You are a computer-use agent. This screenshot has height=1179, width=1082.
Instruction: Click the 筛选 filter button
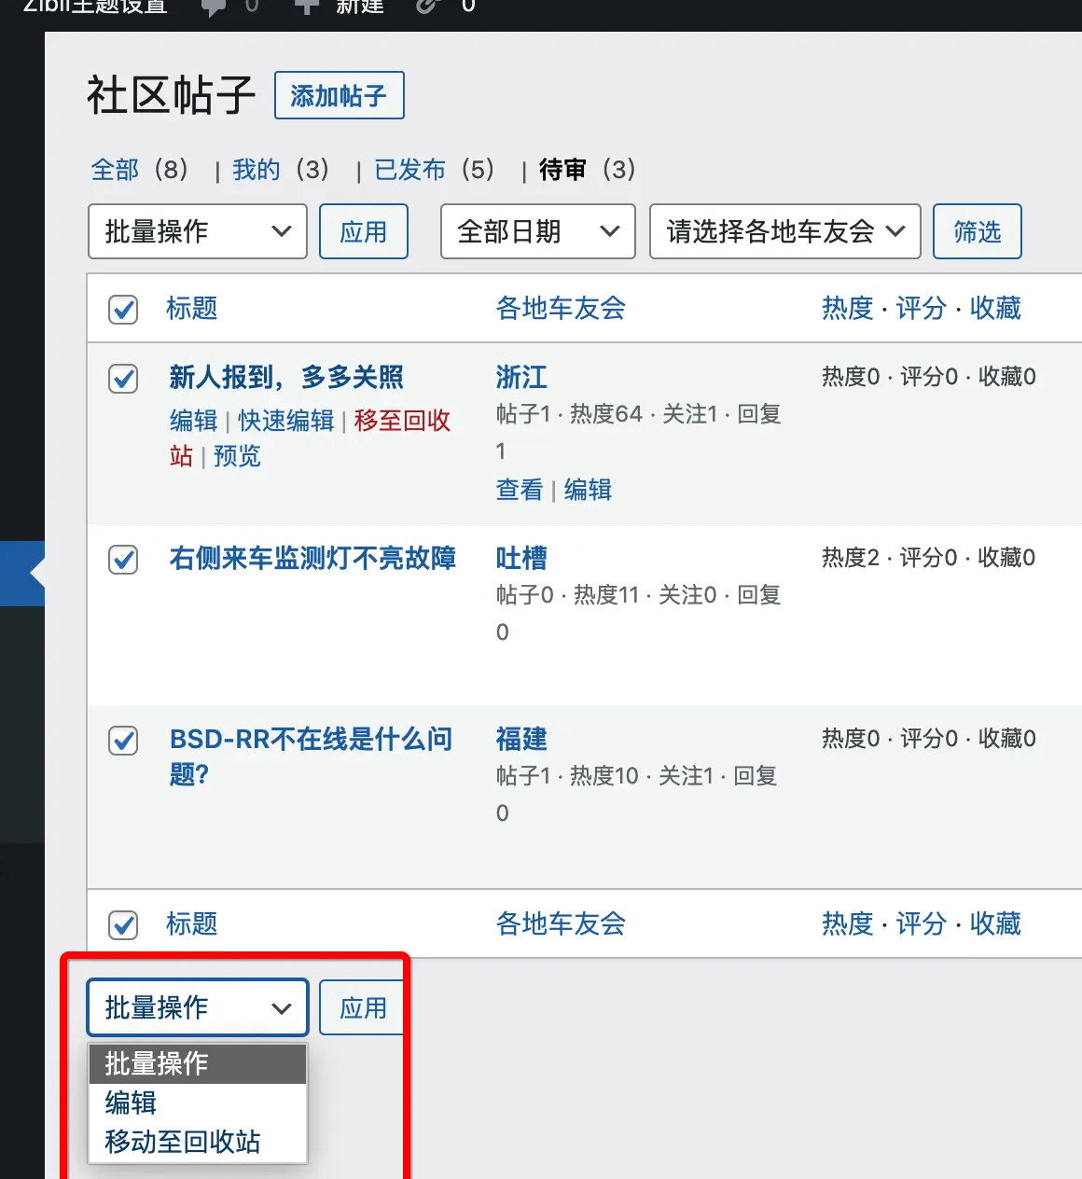click(978, 231)
